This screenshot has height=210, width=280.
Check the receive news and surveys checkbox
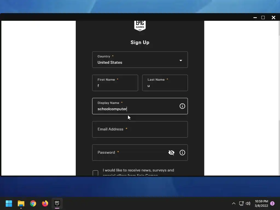tap(95, 173)
